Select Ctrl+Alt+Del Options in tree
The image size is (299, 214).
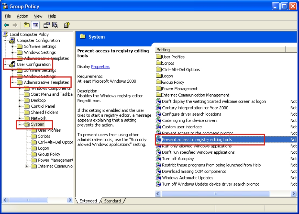(55, 142)
